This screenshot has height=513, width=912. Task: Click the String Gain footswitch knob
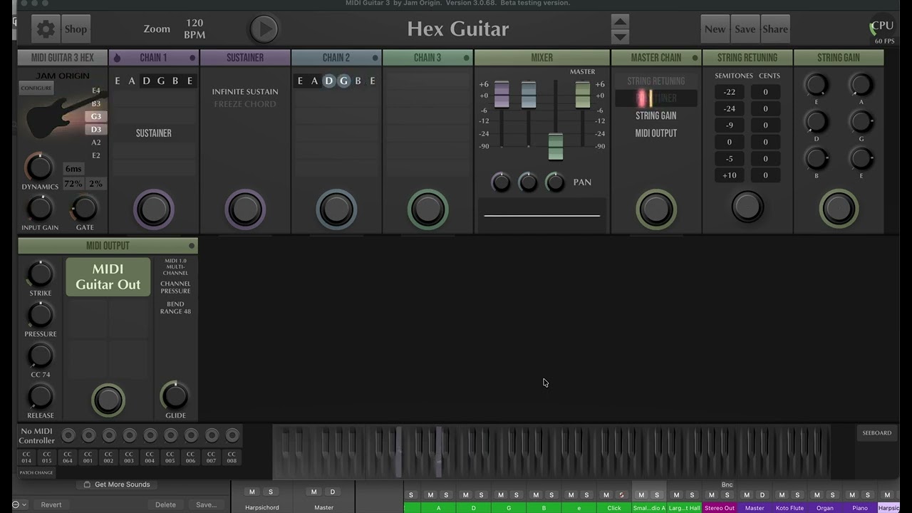(x=839, y=209)
